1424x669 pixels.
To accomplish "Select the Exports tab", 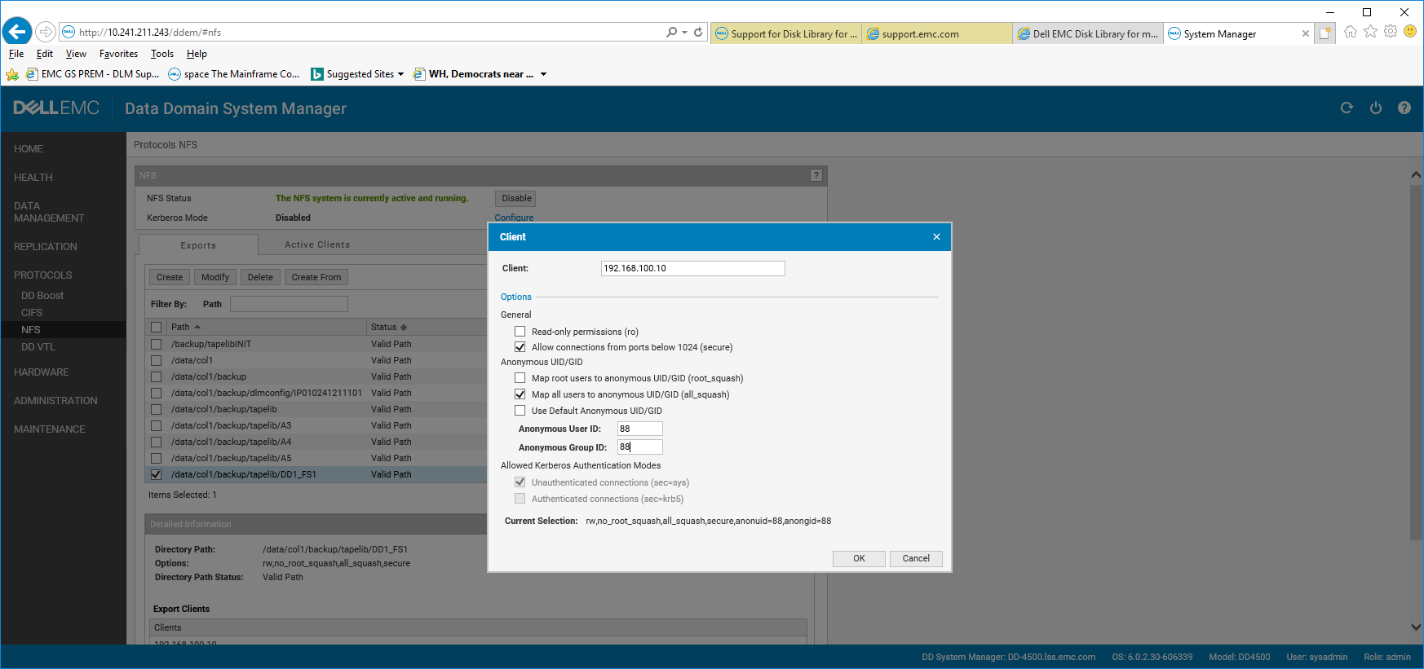I will (198, 245).
